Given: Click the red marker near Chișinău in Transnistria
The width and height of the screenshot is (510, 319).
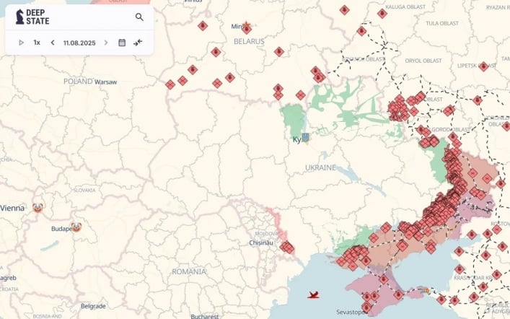Looking at the screenshot, I should tap(287, 248).
